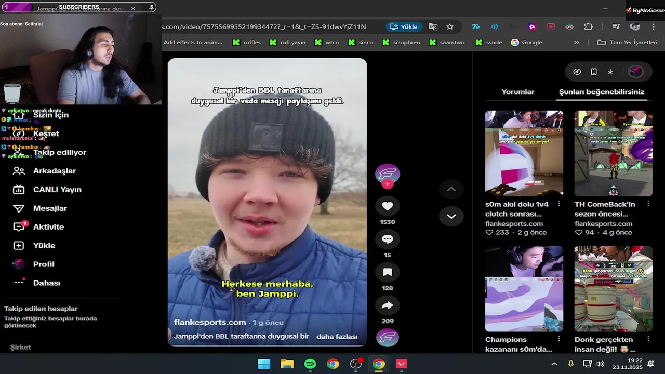The image size is (665, 374).
Task: Open the 7TV extension icon
Action: point(476,26)
